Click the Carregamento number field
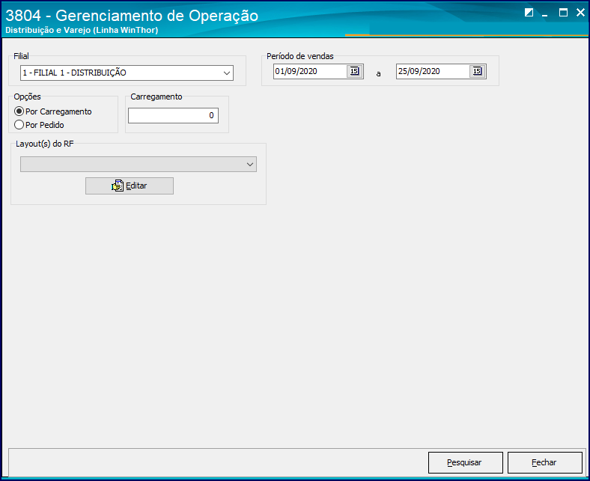Image resolution: width=590 pixels, height=481 pixels. pos(173,115)
